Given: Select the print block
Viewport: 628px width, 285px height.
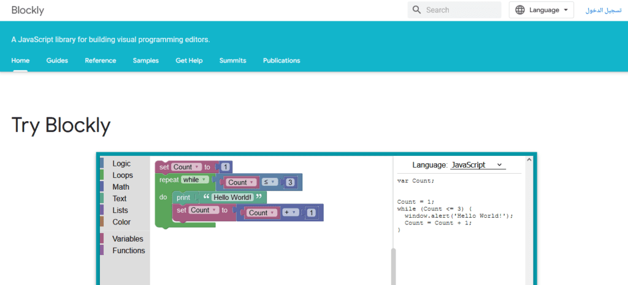Looking at the screenshot, I should click(183, 197).
